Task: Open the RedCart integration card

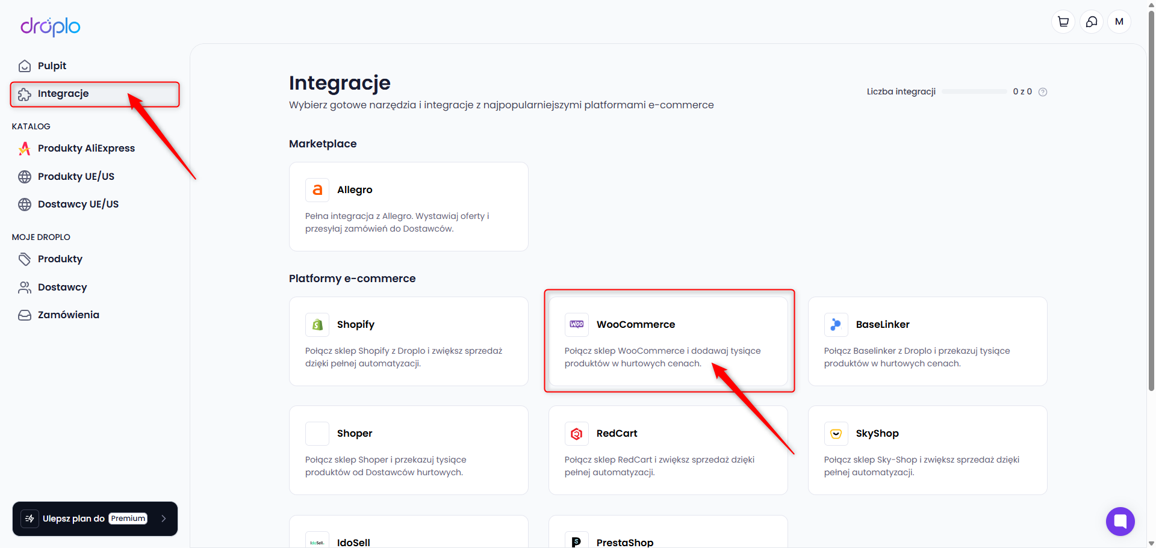Action: point(668,450)
